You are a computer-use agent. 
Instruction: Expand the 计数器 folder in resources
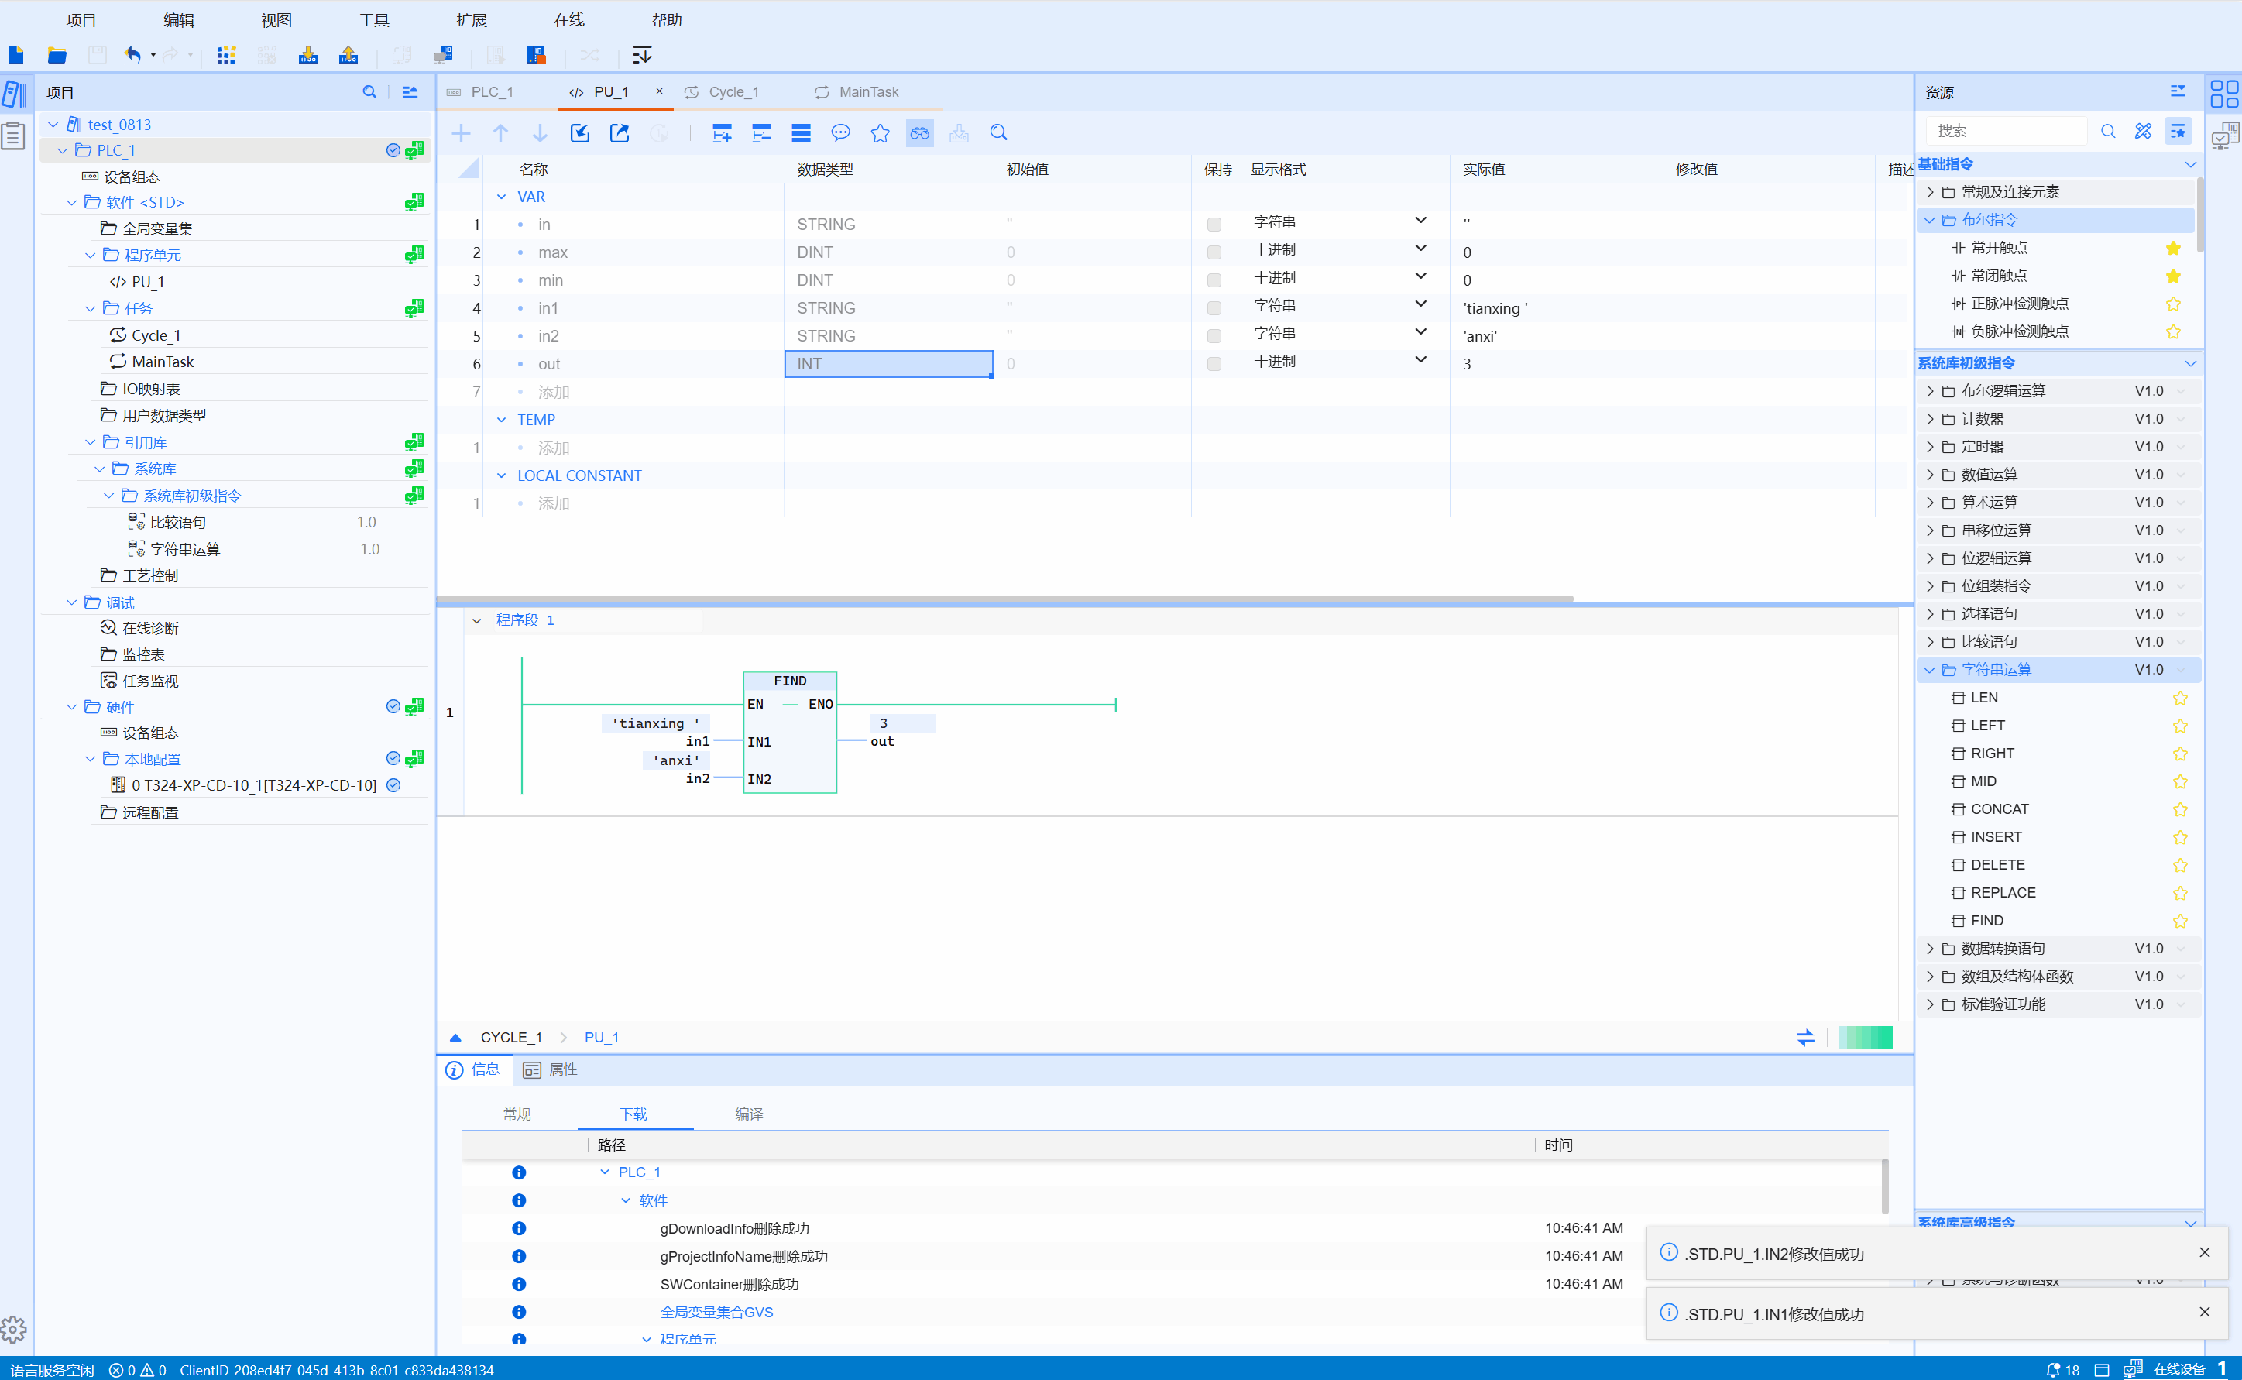coord(1929,419)
